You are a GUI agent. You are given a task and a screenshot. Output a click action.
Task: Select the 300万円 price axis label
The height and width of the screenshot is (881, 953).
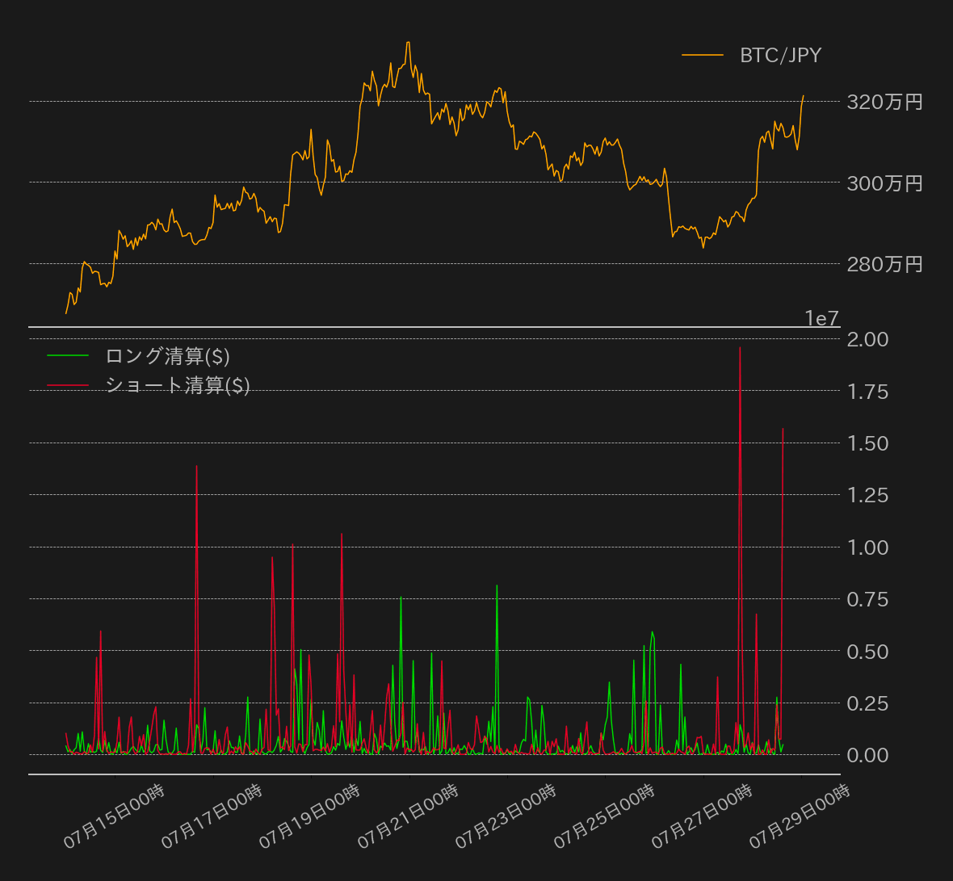[884, 183]
